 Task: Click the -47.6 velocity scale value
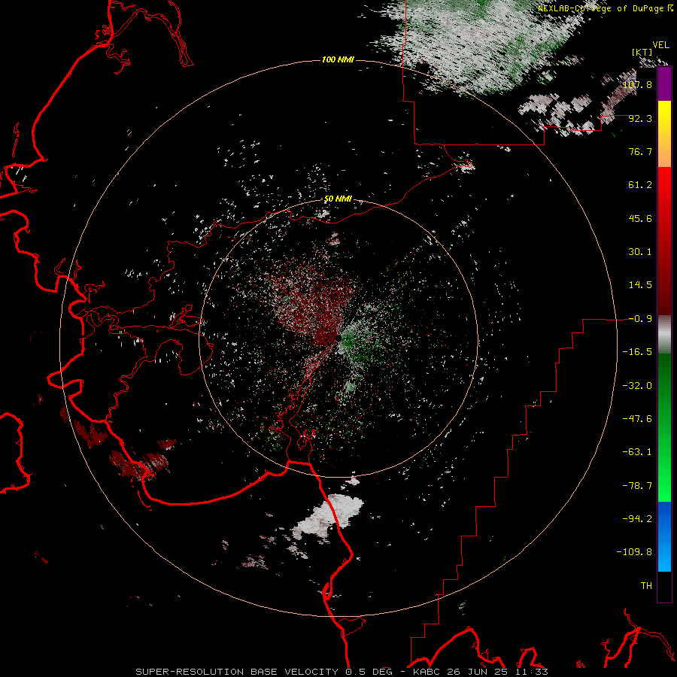[637, 419]
